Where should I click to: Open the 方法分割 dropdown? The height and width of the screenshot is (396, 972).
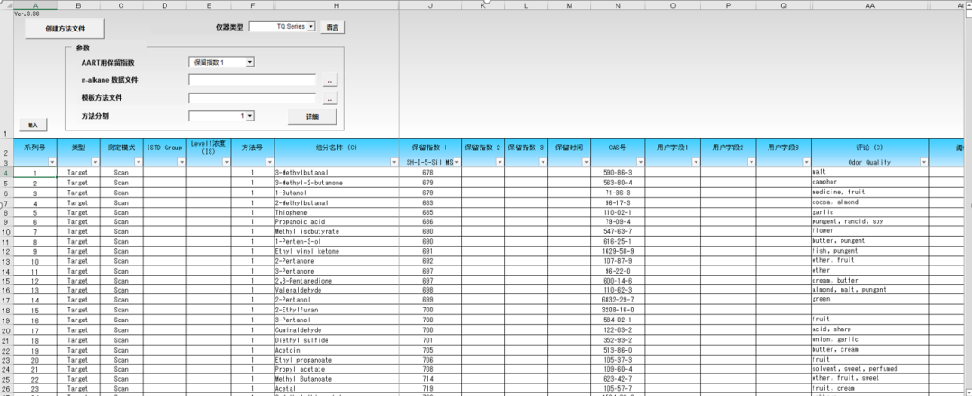249,116
